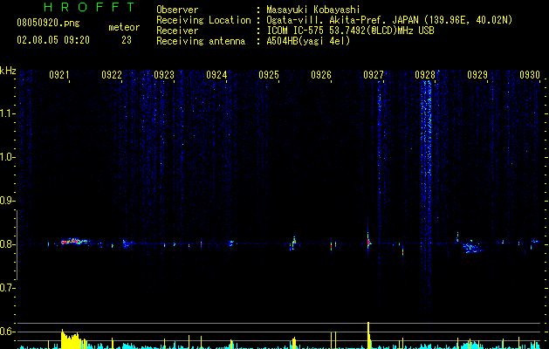
Task: Click the meteor count value 23
Action: tap(127, 40)
